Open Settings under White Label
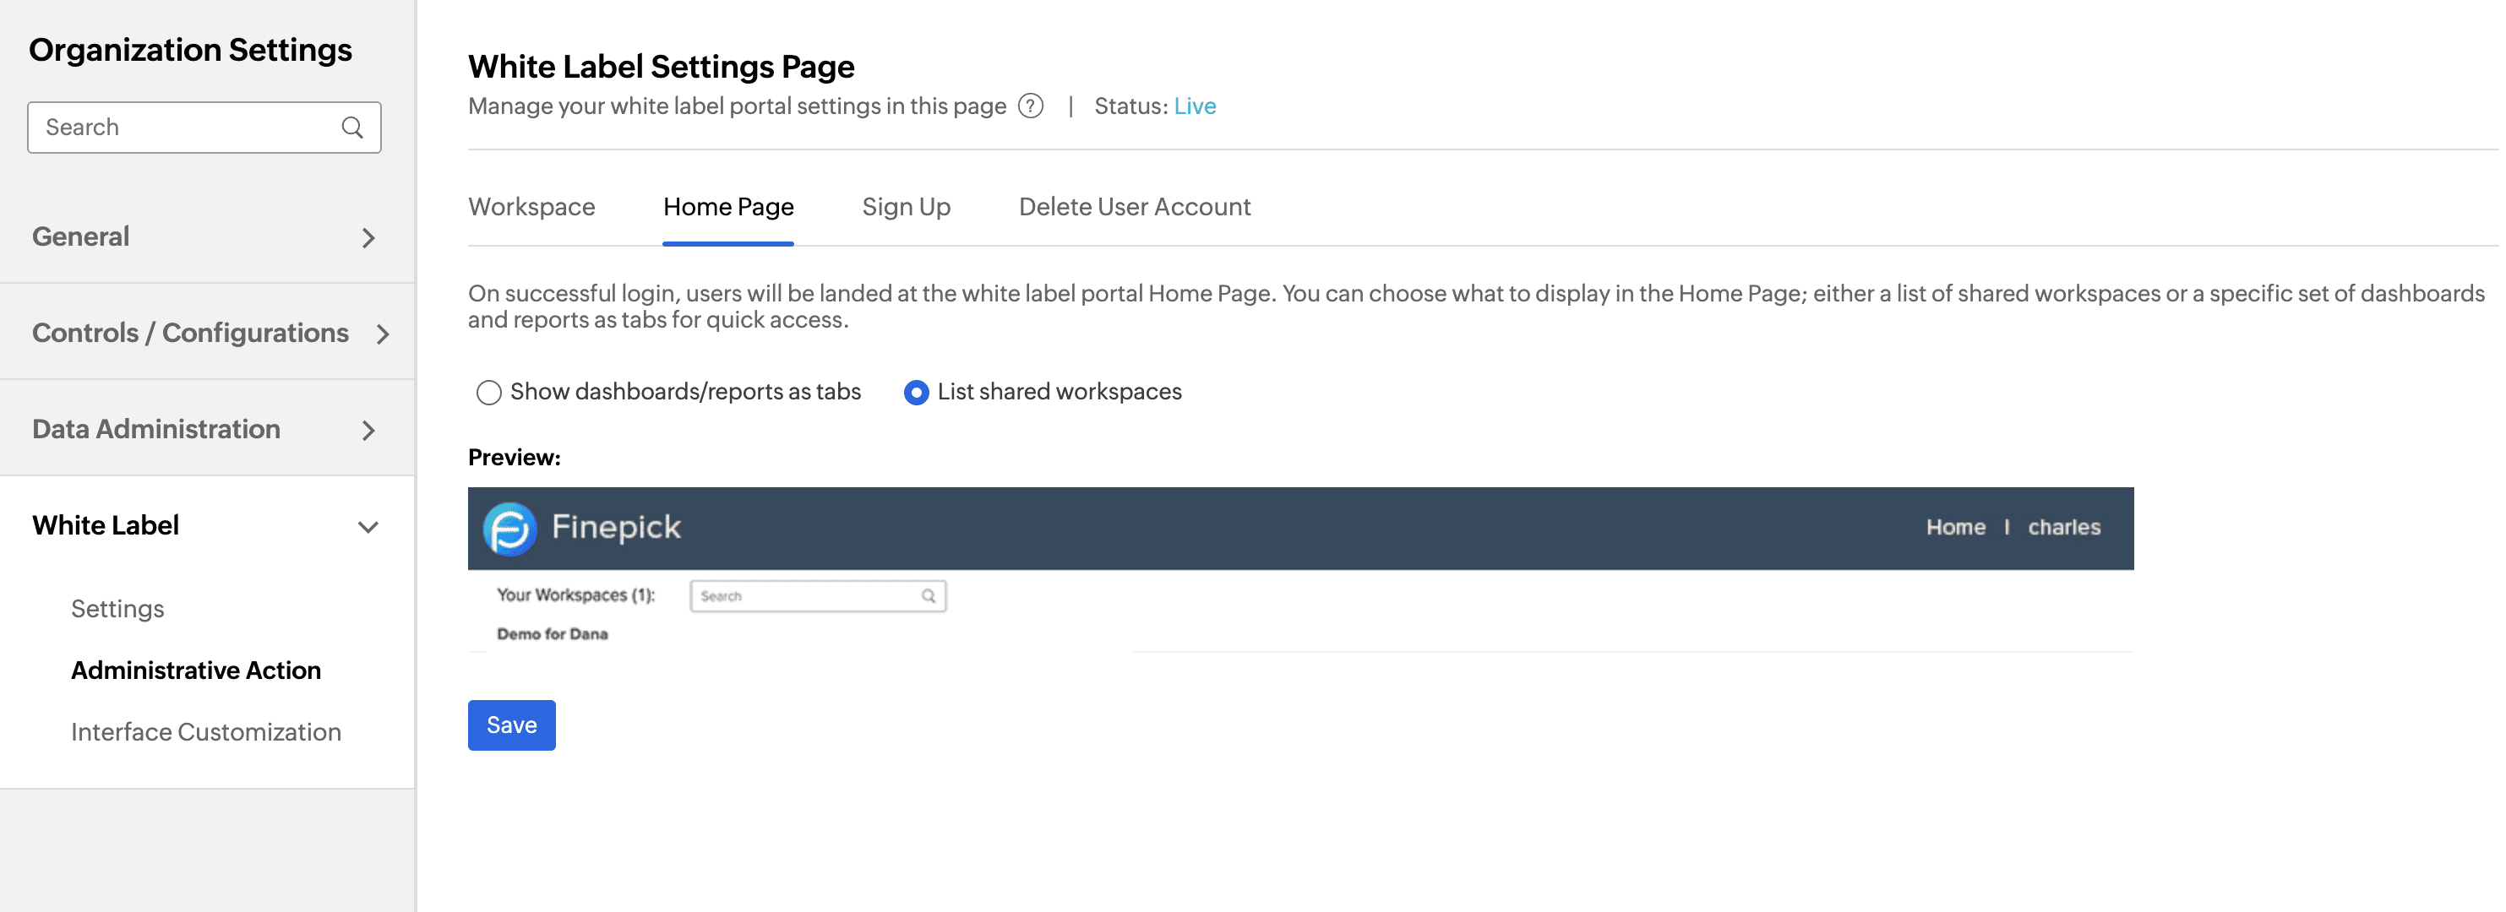Viewport: 2506px width, 912px height. click(x=117, y=609)
